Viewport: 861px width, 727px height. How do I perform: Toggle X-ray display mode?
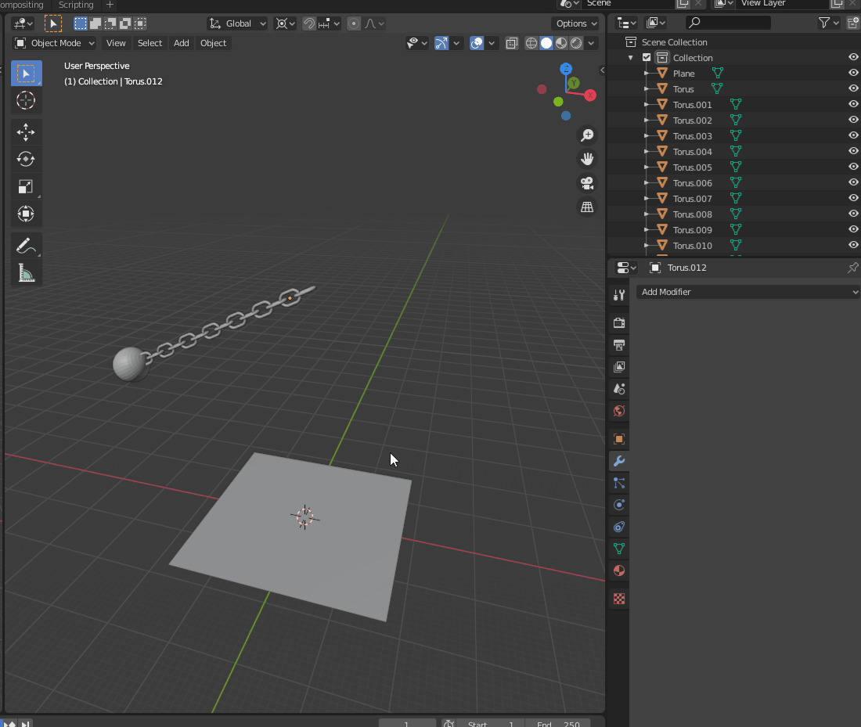[512, 43]
